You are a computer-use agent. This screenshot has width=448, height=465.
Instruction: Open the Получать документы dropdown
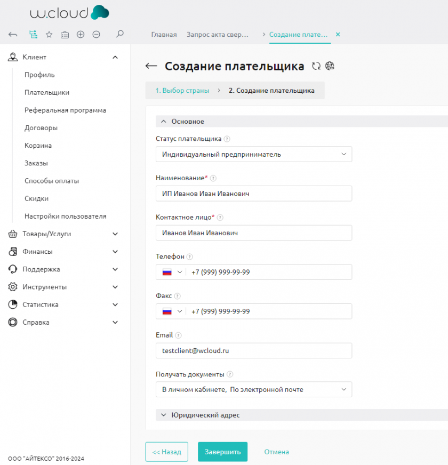point(254,389)
